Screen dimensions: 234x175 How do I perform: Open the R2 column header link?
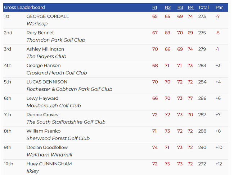coord(168,8)
